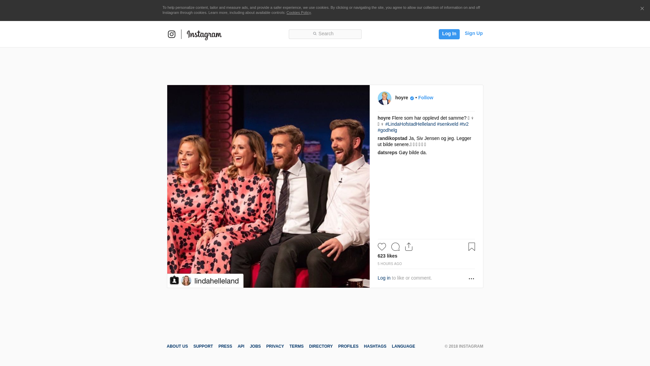Open more options three-dot menu

click(x=471, y=279)
